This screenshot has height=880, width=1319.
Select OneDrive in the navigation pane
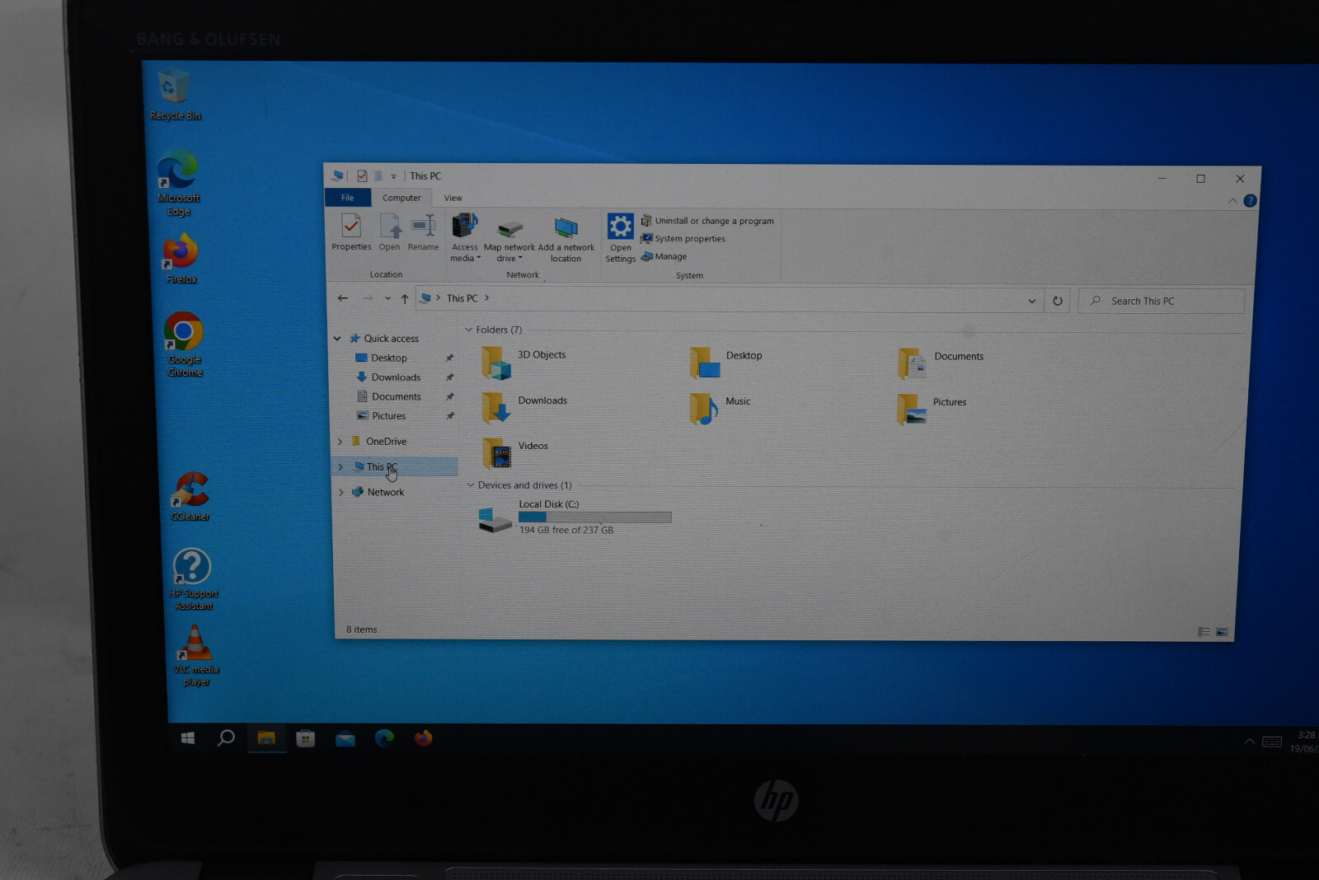click(386, 442)
